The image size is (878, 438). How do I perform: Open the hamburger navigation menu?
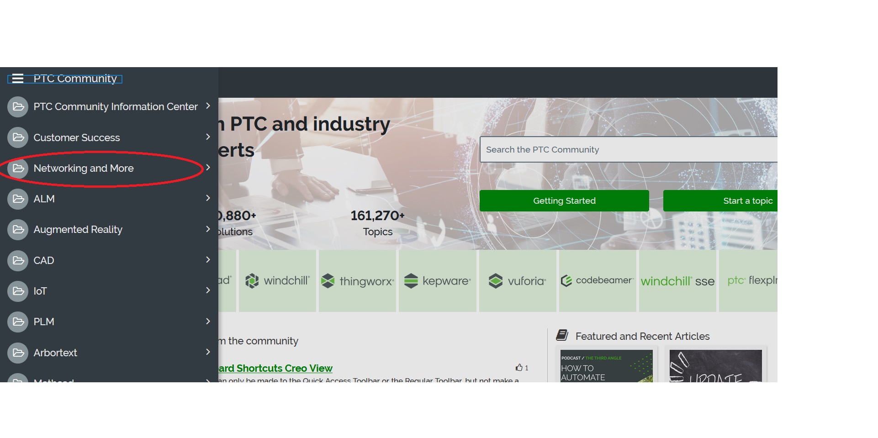point(17,78)
